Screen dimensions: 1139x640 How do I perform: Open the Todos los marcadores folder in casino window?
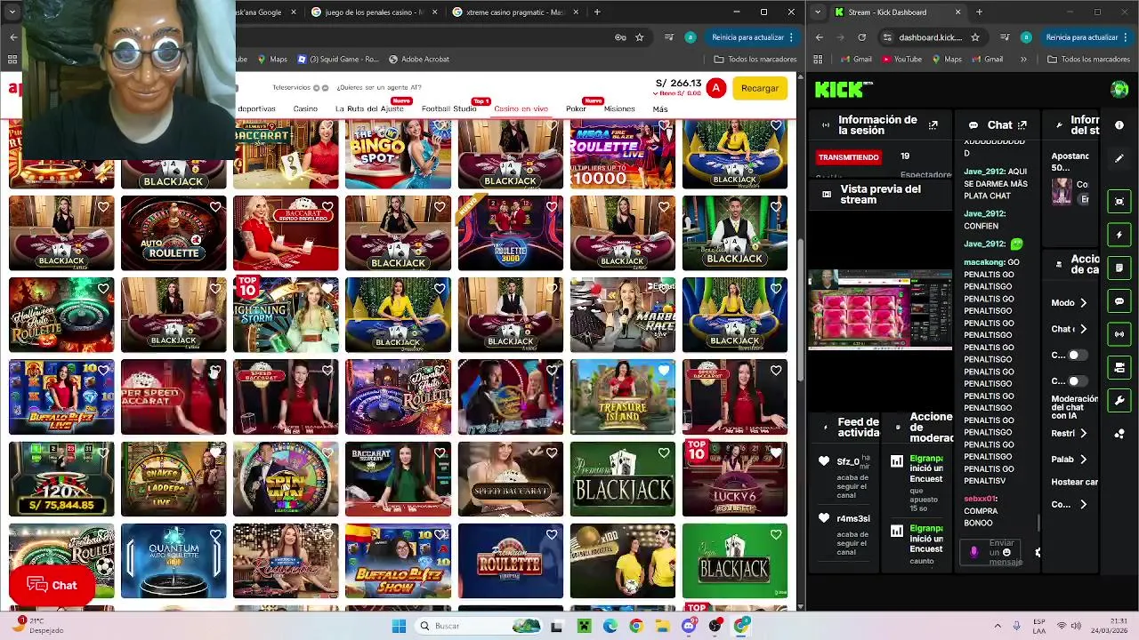[x=755, y=60]
